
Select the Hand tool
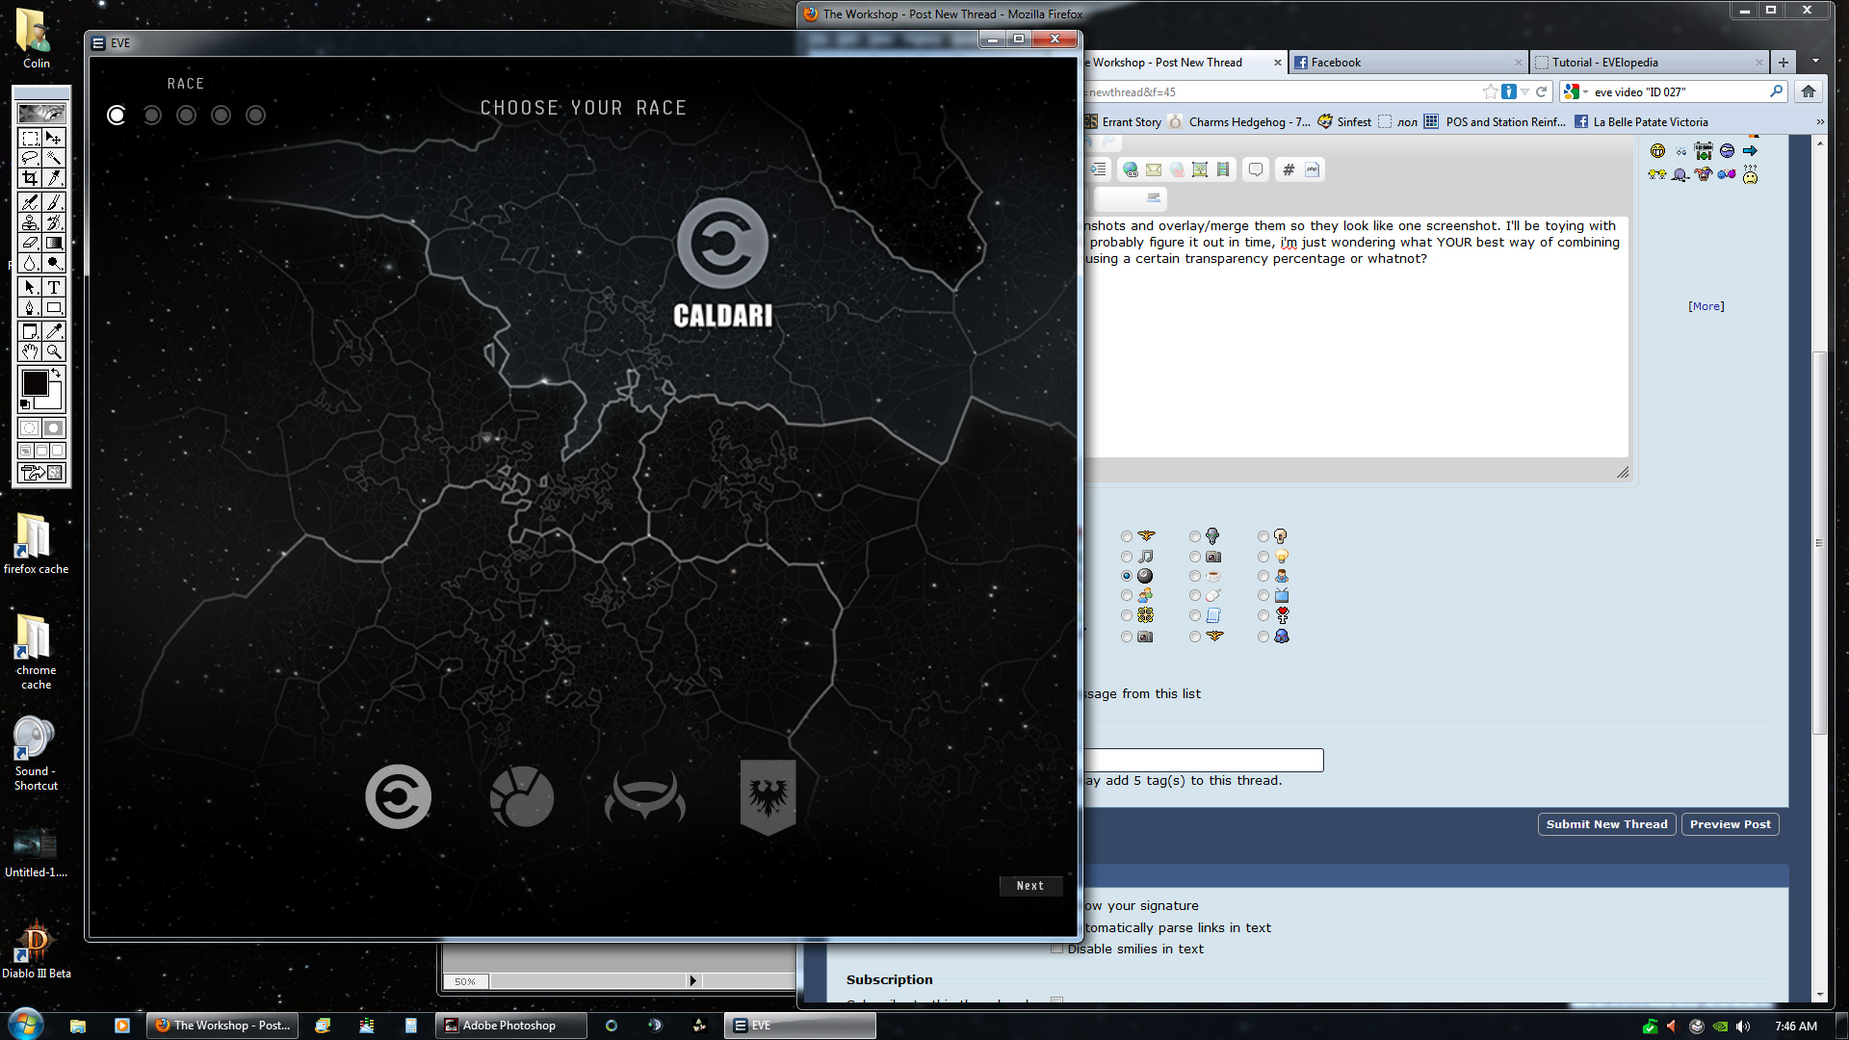coord(30,352)
